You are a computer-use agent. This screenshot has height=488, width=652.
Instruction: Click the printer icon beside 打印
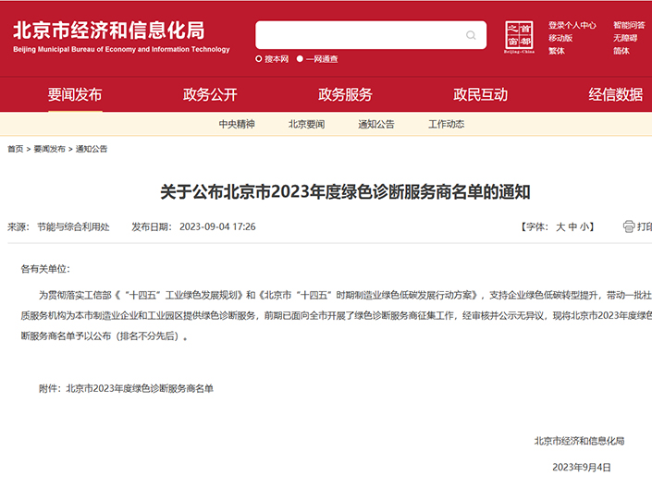point(629,226)
